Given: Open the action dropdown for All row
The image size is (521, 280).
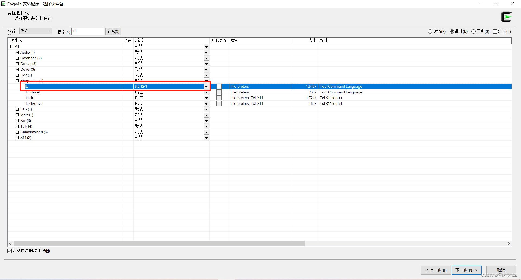Looking at the screenshot, I should 207,47.
